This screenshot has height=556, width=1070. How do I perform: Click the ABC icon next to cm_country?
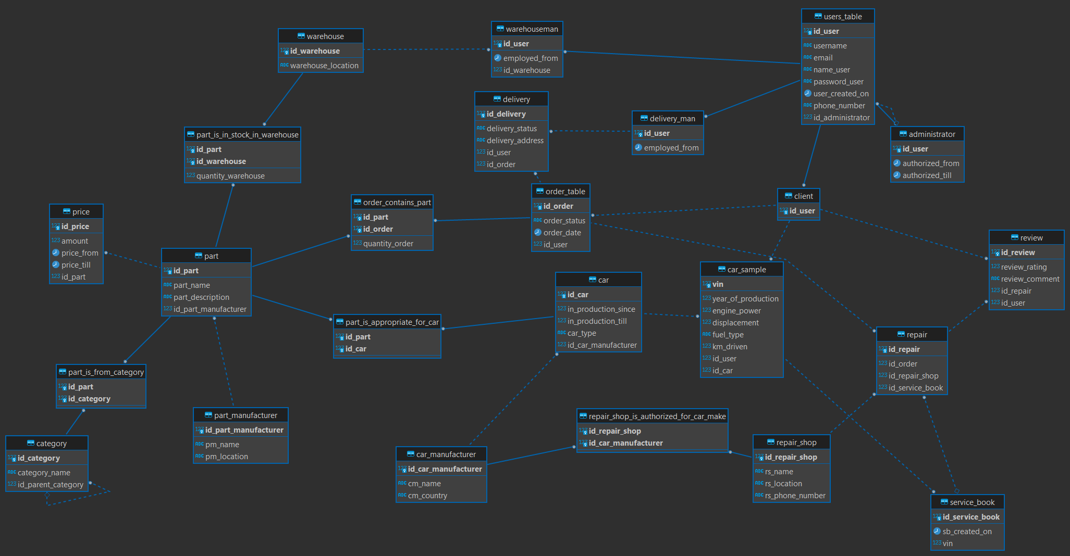point(402,496)
